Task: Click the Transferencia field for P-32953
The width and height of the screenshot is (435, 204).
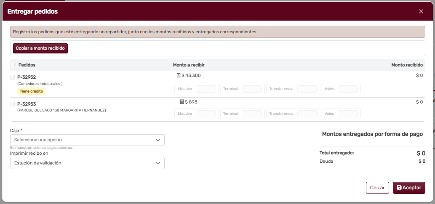Action: (307, 114)
